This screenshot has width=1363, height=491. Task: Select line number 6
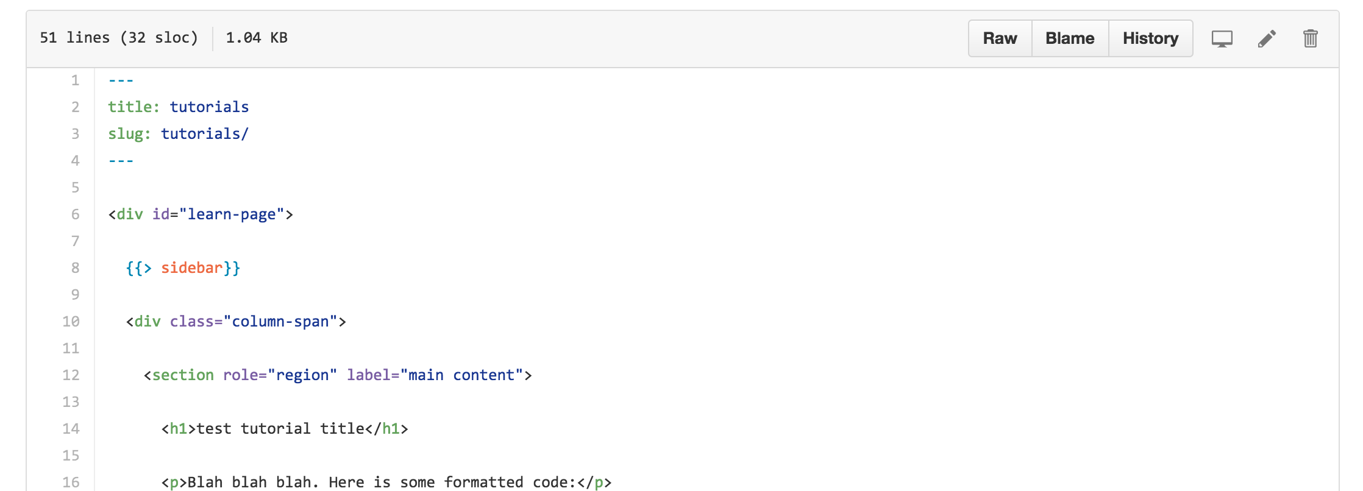pyautogui.click(x=75, y=214)
